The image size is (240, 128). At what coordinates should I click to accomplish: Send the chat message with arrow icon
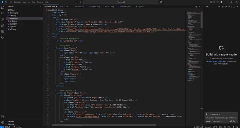tap(234, 121)
